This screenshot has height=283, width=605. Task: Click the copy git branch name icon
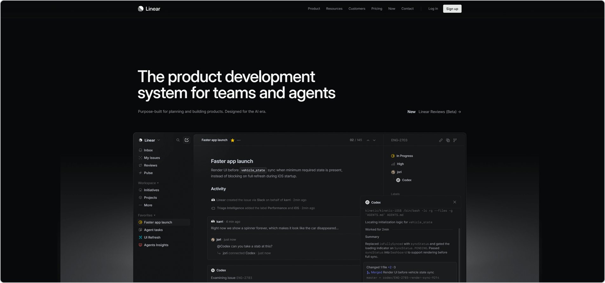point(455,140)
